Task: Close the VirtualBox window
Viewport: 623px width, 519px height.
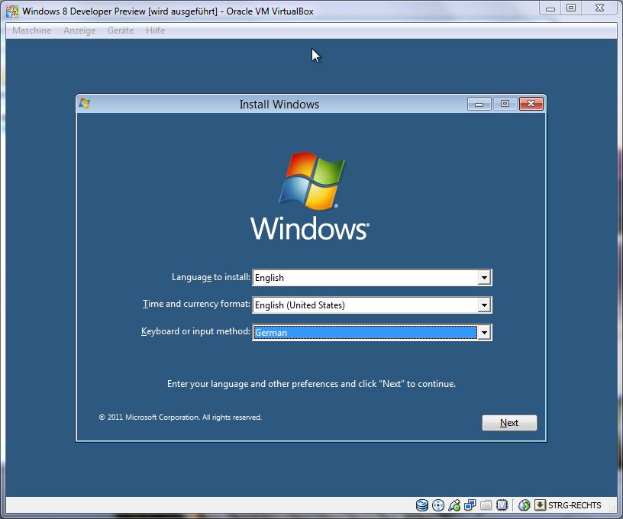Action: click(x=599, y=8)
